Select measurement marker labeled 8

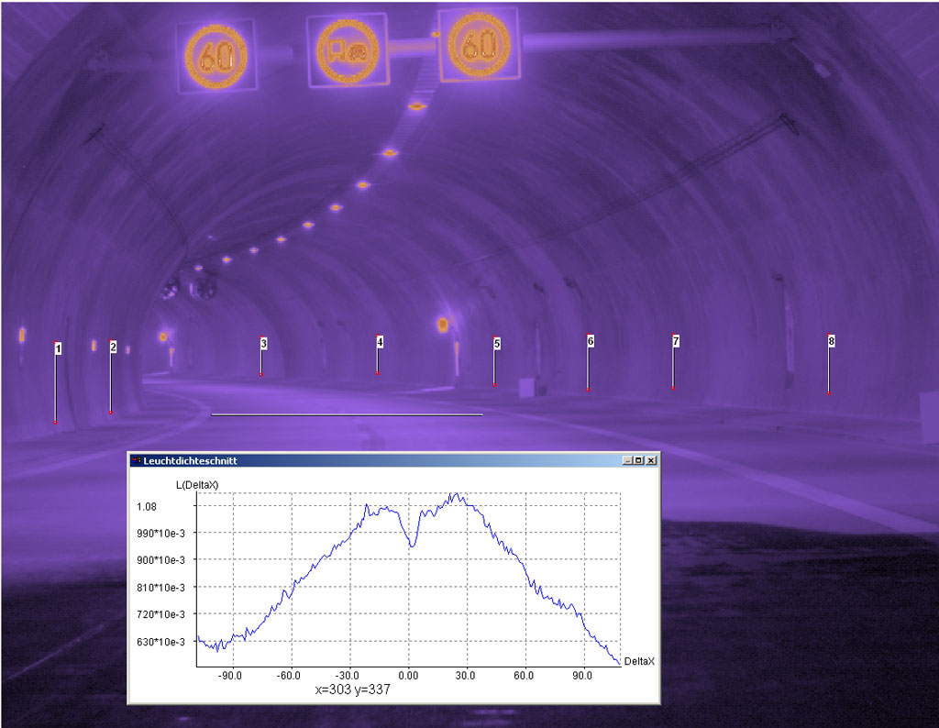(x=831, y=341)
